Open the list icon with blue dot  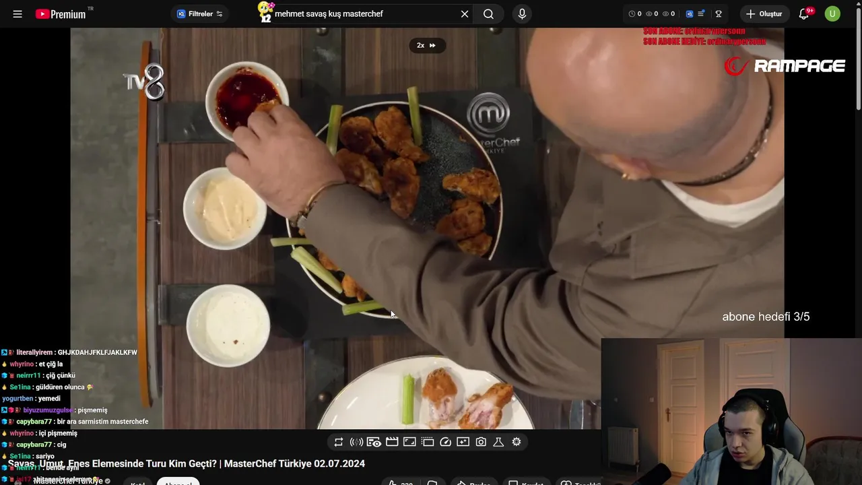pos(702,13)
